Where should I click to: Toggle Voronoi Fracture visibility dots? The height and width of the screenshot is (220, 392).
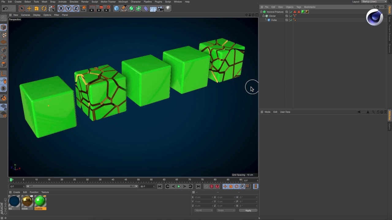[x=289, y=12]
